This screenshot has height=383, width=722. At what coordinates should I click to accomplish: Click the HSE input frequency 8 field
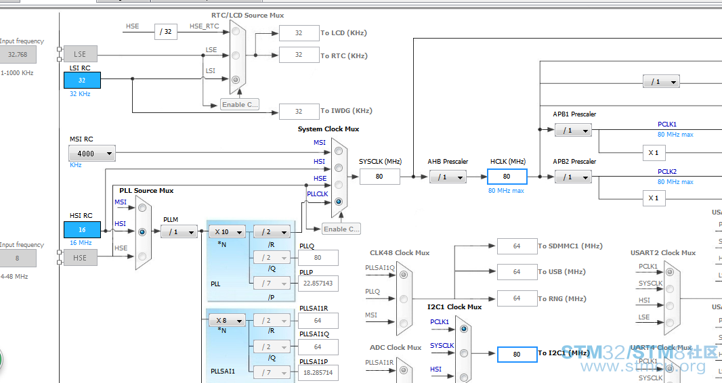coord(18,258)
